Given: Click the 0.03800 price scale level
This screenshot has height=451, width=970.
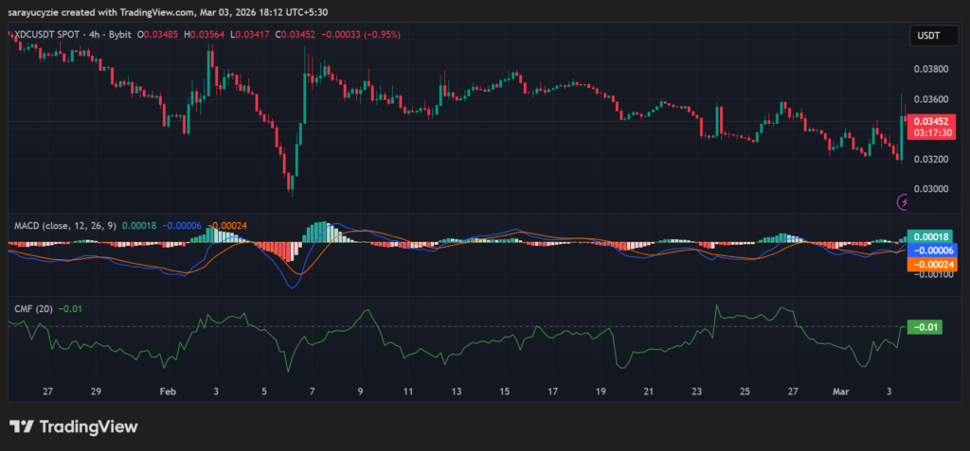Looking at the screenshot, I should point(928,69).
